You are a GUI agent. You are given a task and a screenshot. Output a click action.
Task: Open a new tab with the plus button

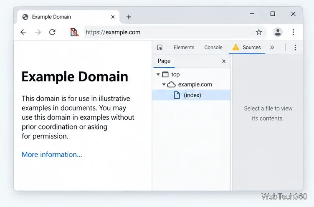point(129,17)
